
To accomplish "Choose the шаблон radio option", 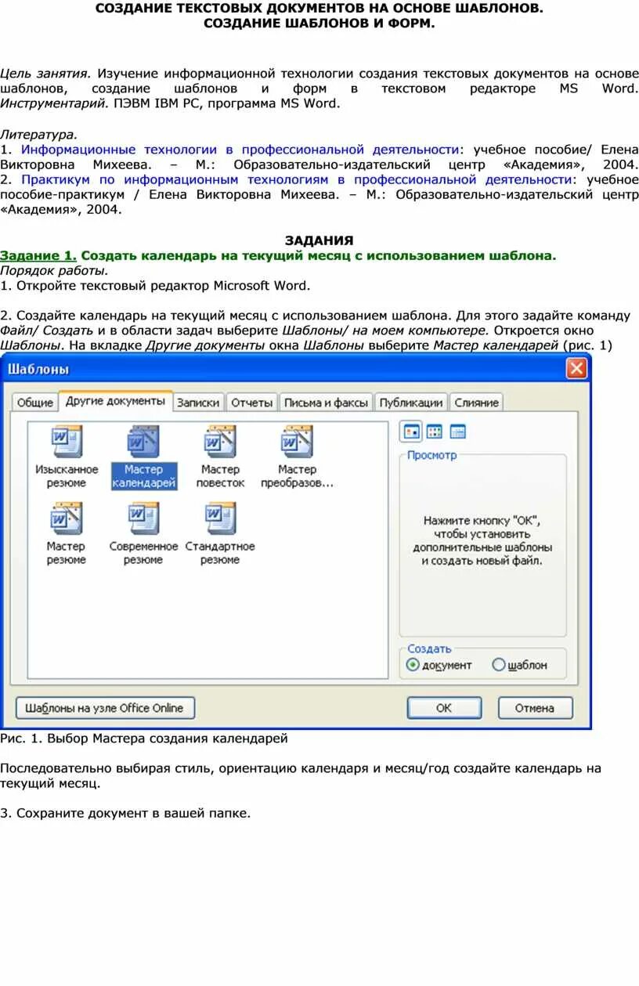I will tap(520, 665).
